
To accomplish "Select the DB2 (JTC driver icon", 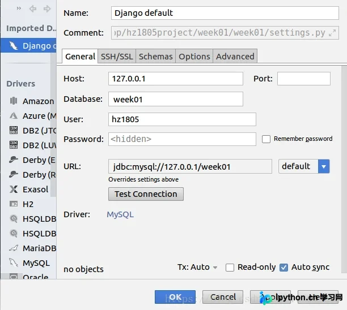I will pyautogui.click(x=14, y=130).
